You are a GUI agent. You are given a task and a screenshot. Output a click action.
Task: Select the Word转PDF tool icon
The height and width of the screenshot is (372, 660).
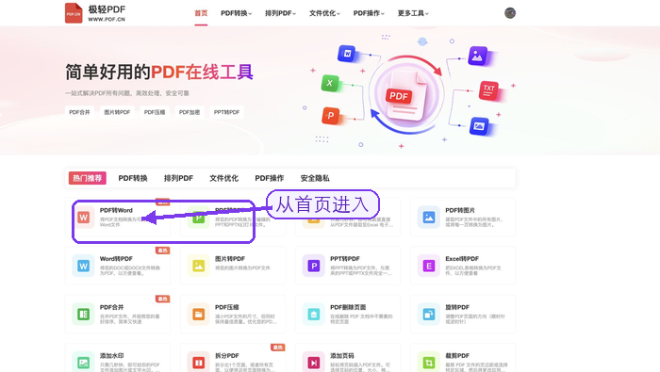coord(83,266)
